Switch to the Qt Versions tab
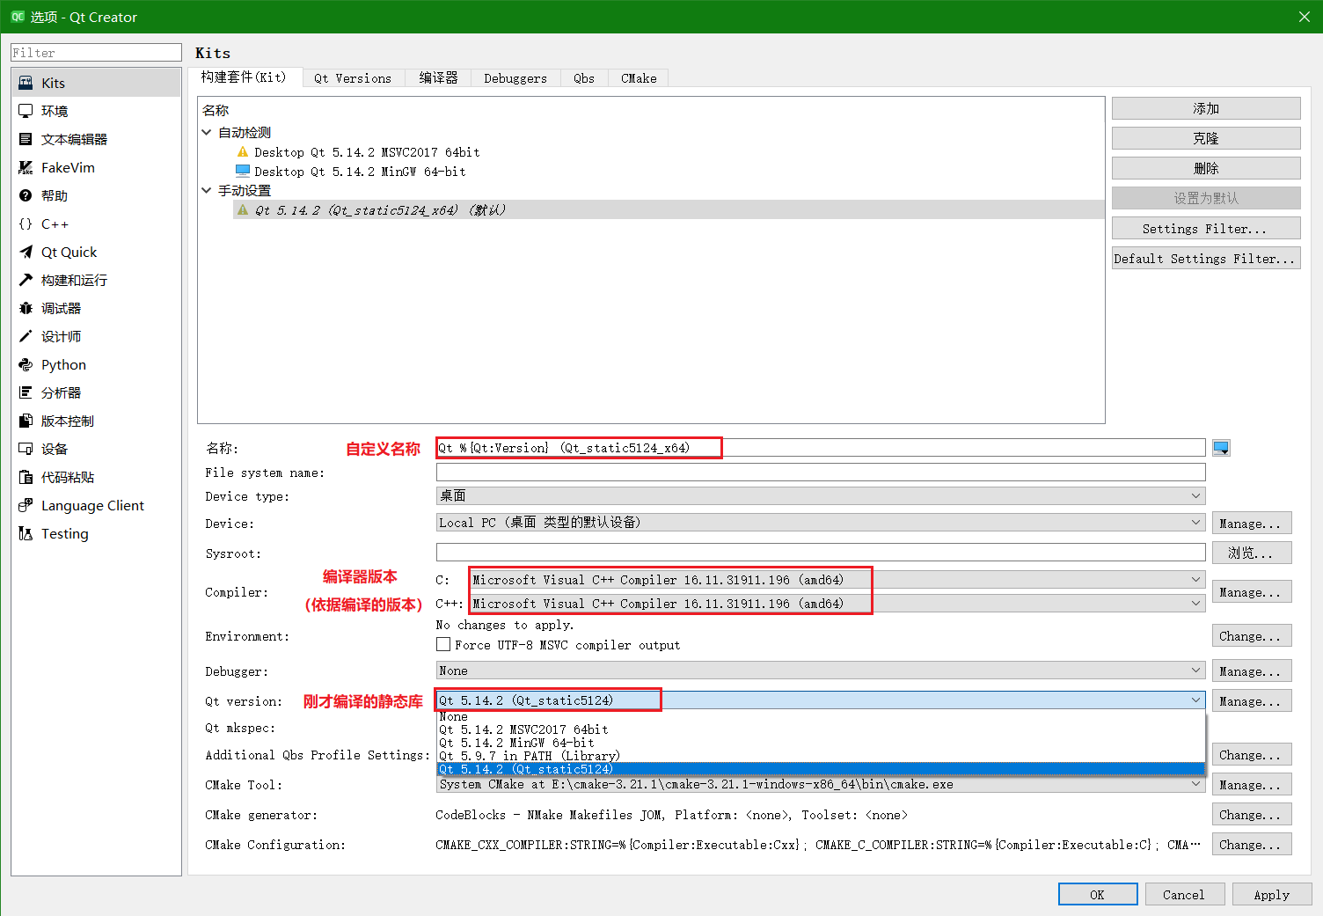1323x916 pixels. [x=353, y=77]
